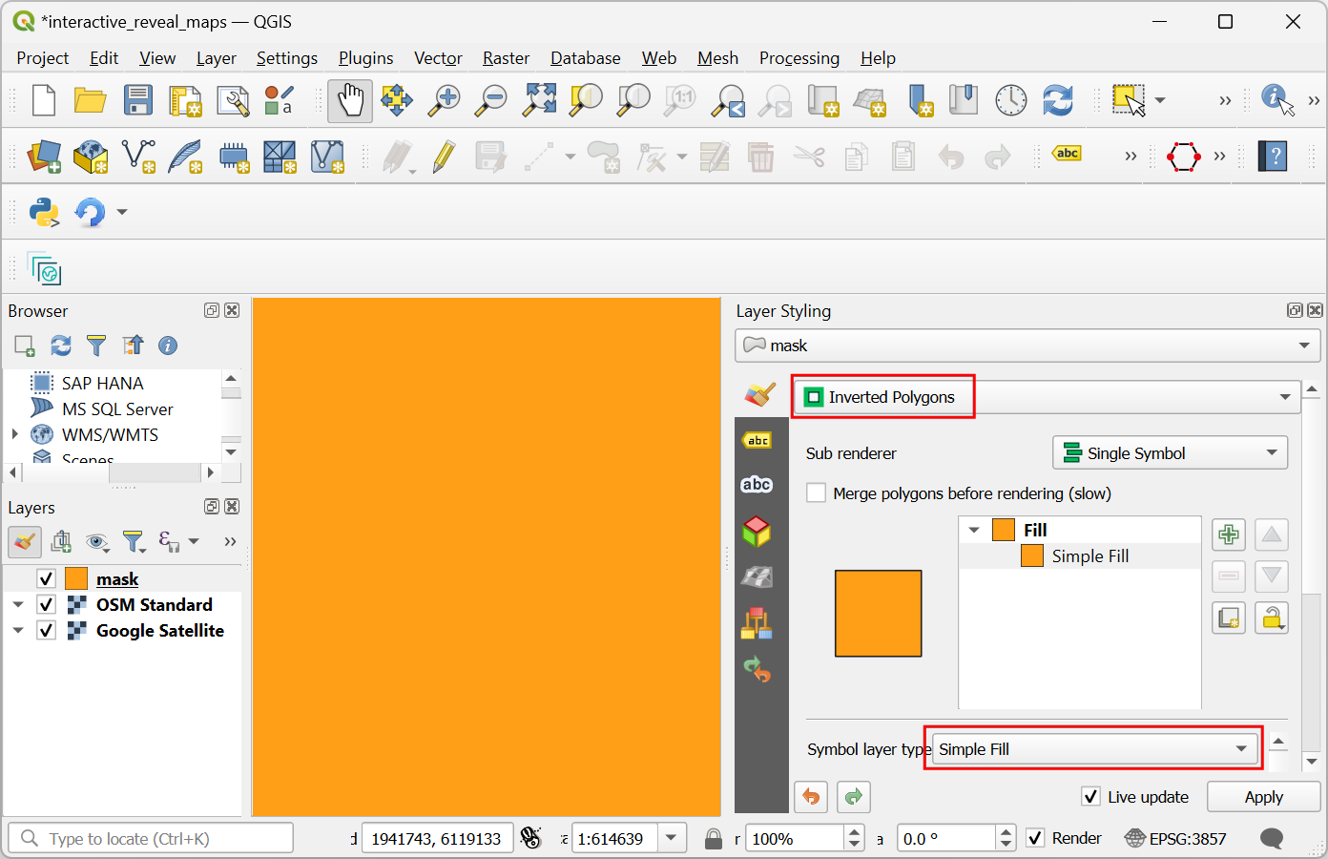Select the Zoom In magnifier tool
This screenshot has height=859, width=1328.
pos(444,100)
